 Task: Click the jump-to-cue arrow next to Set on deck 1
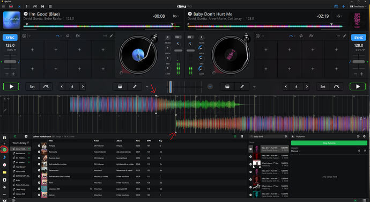pos(46,87)
